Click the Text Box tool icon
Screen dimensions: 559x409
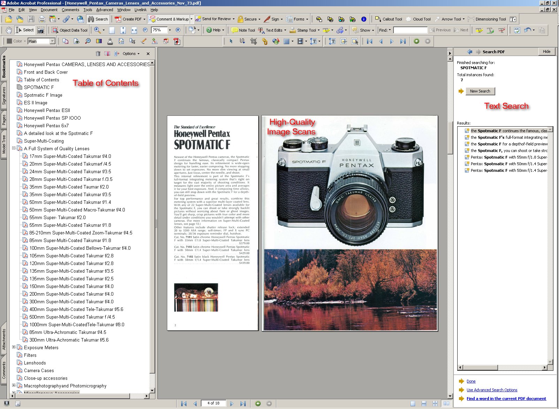point(513,19)
